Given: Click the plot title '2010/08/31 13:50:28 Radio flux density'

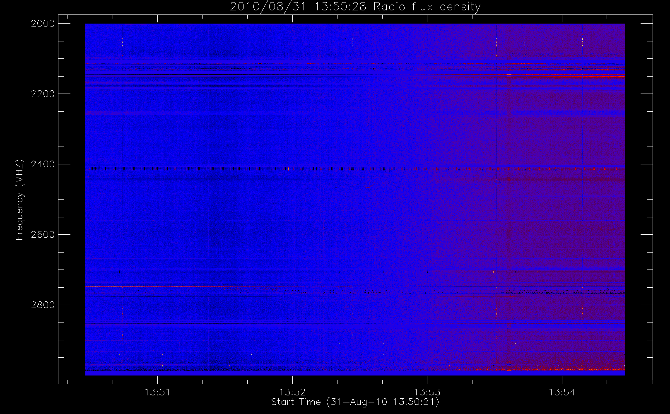Looking at the screenshot, I should point(355,7).
